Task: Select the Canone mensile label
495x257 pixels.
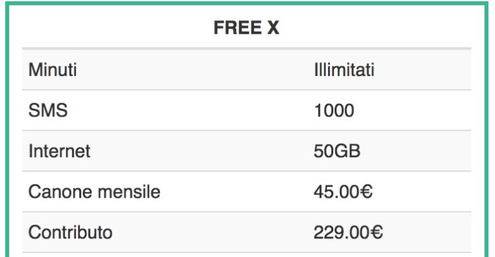Action: click(x=94, y=192)
